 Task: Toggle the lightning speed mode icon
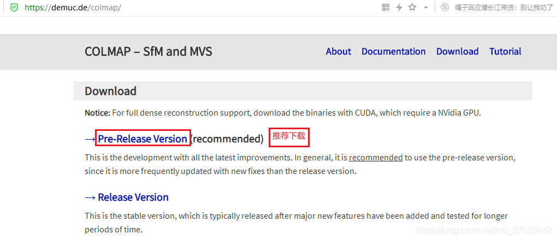point(399,8)
